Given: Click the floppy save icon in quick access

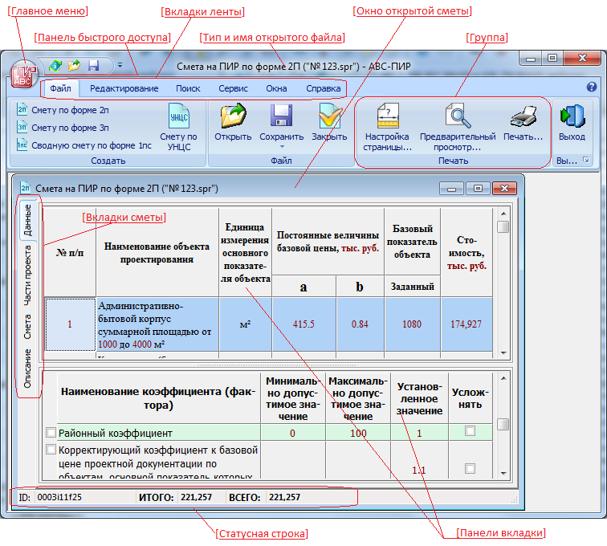Looking at the screenshot, I should coord(93,66).
